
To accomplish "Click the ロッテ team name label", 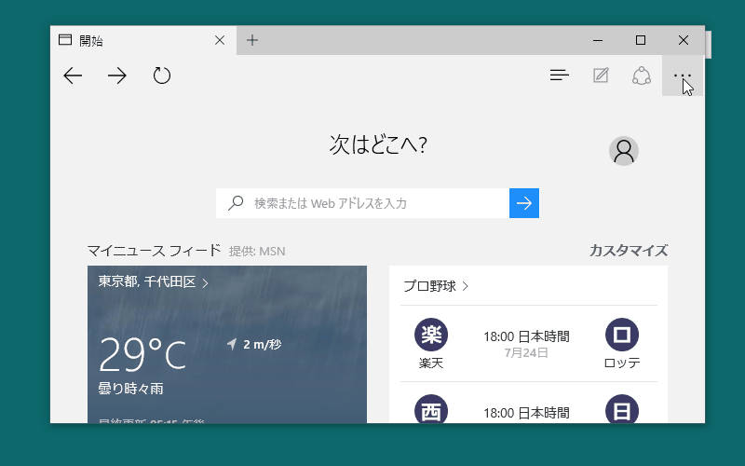I will (x=622, y=363).
